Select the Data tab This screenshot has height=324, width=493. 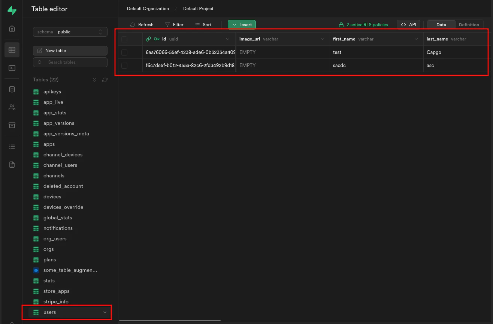[x=441, y=24]
